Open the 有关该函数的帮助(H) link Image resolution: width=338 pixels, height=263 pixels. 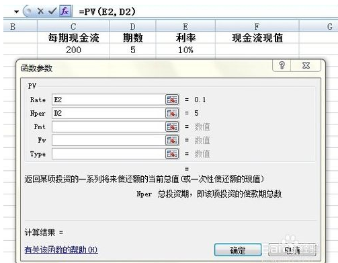pos(61,250)
